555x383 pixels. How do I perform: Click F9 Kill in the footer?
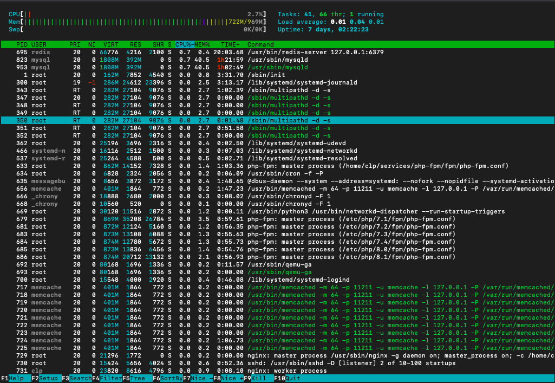[x=259, y=379]
